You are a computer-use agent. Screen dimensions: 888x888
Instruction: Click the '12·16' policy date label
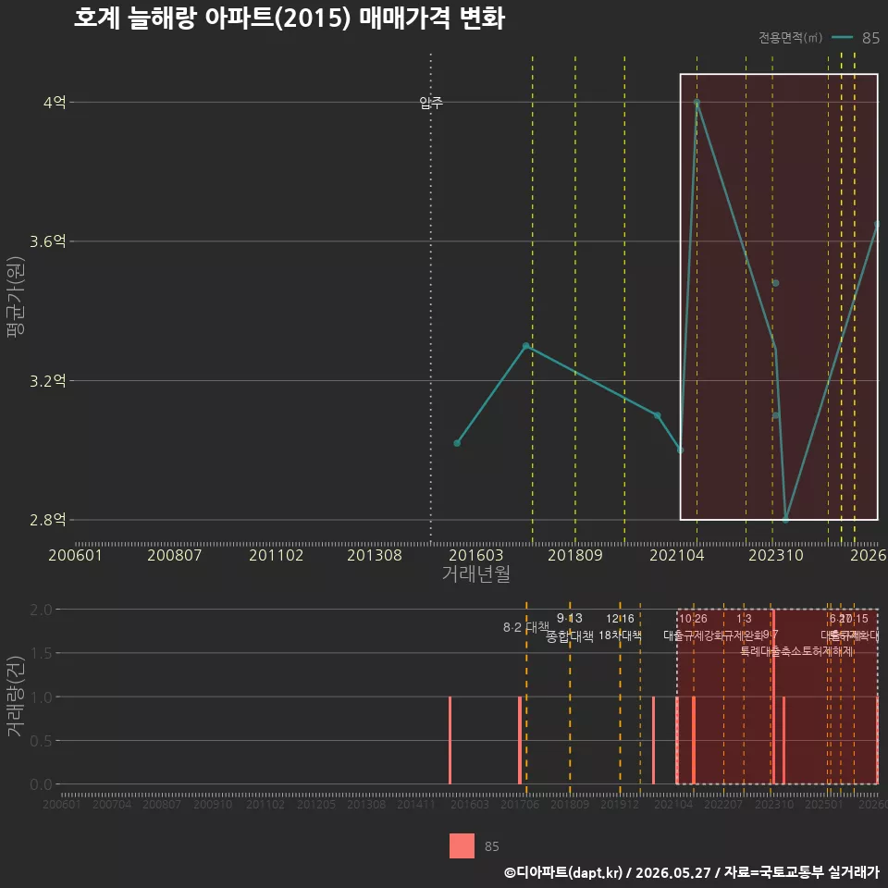[x=620, y=619]
